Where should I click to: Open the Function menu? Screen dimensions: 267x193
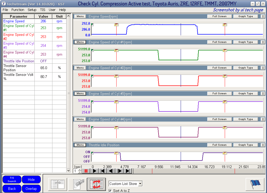click(18, 10)
